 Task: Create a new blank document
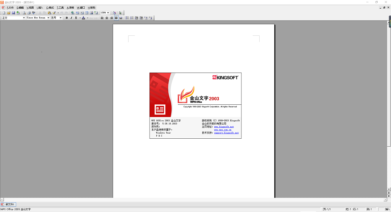pyautogui.click(x=4, y=13)
